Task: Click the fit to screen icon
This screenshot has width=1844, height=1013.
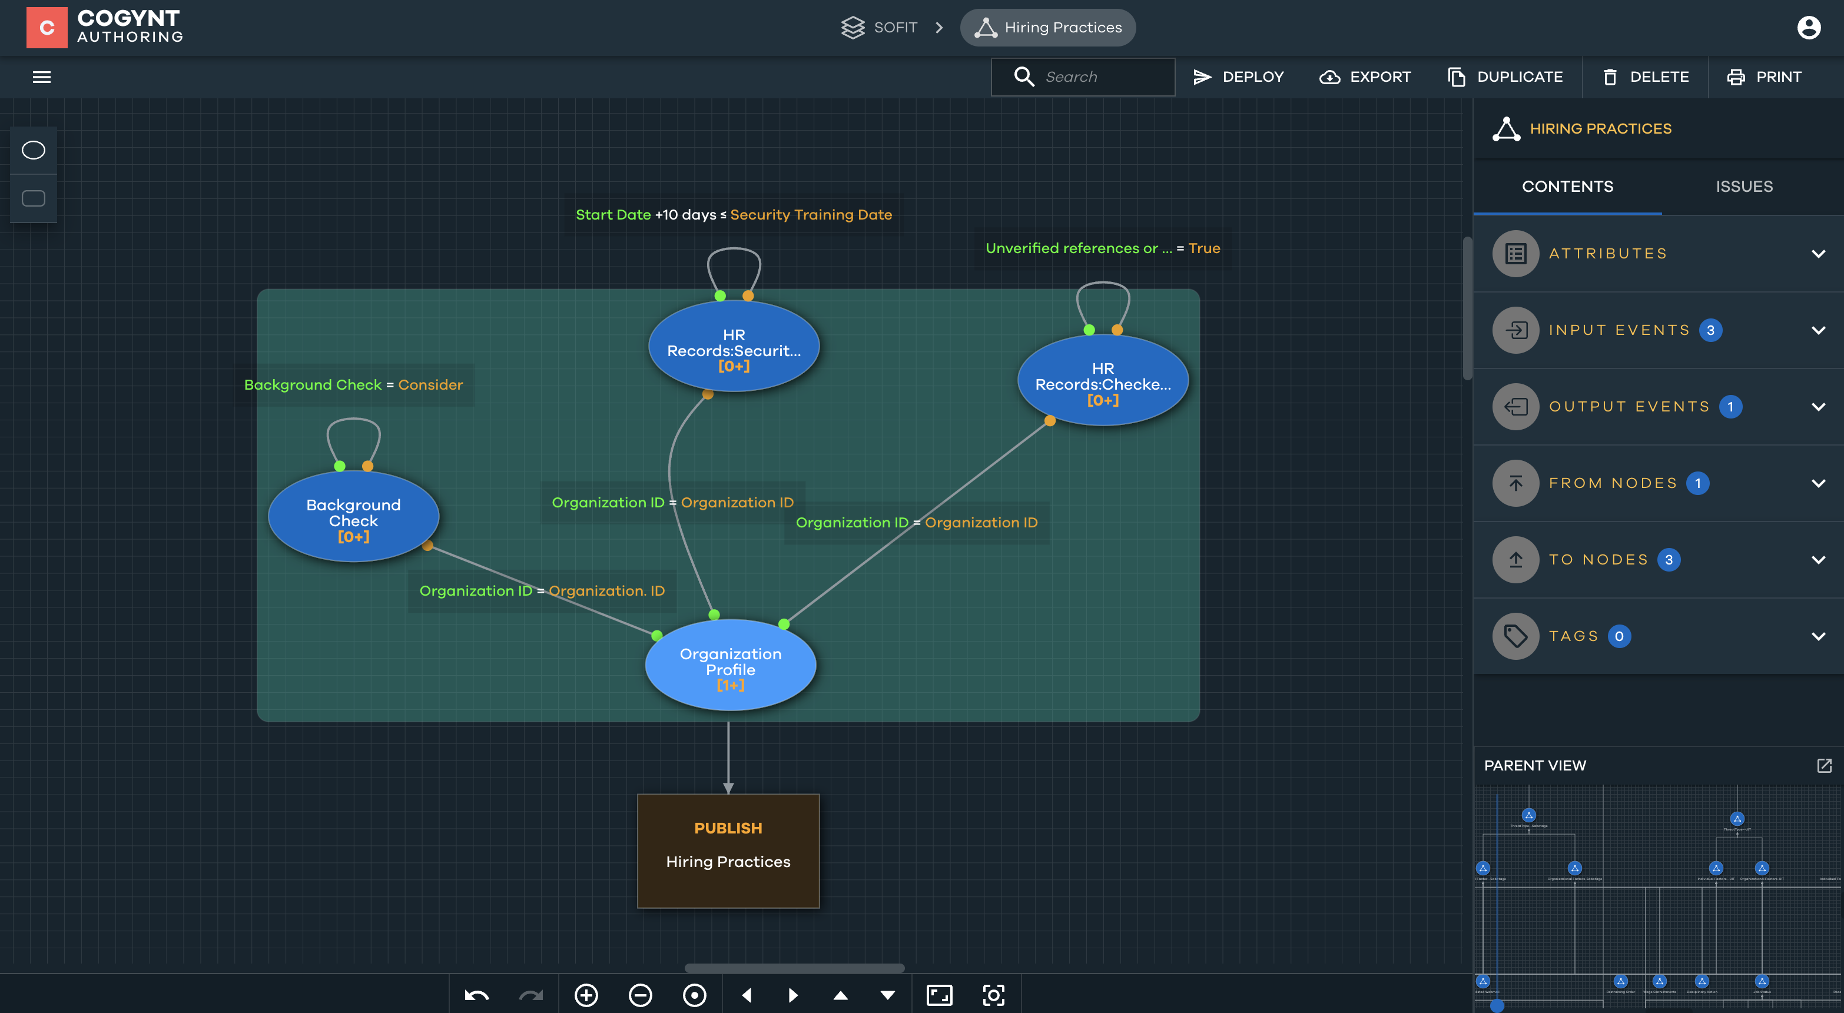Action: (x=939, y=995)
